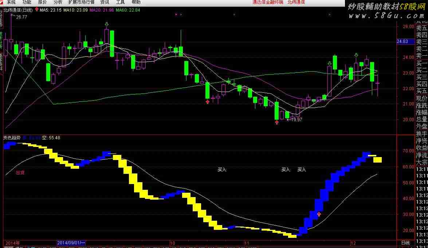Select the purple MA20: 21.96 label
This screenshot has height=248, width=428.
pos(102,10)
